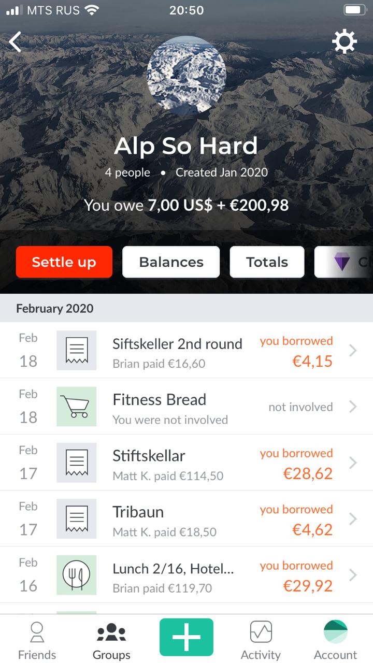Open the Balances view

171,262
